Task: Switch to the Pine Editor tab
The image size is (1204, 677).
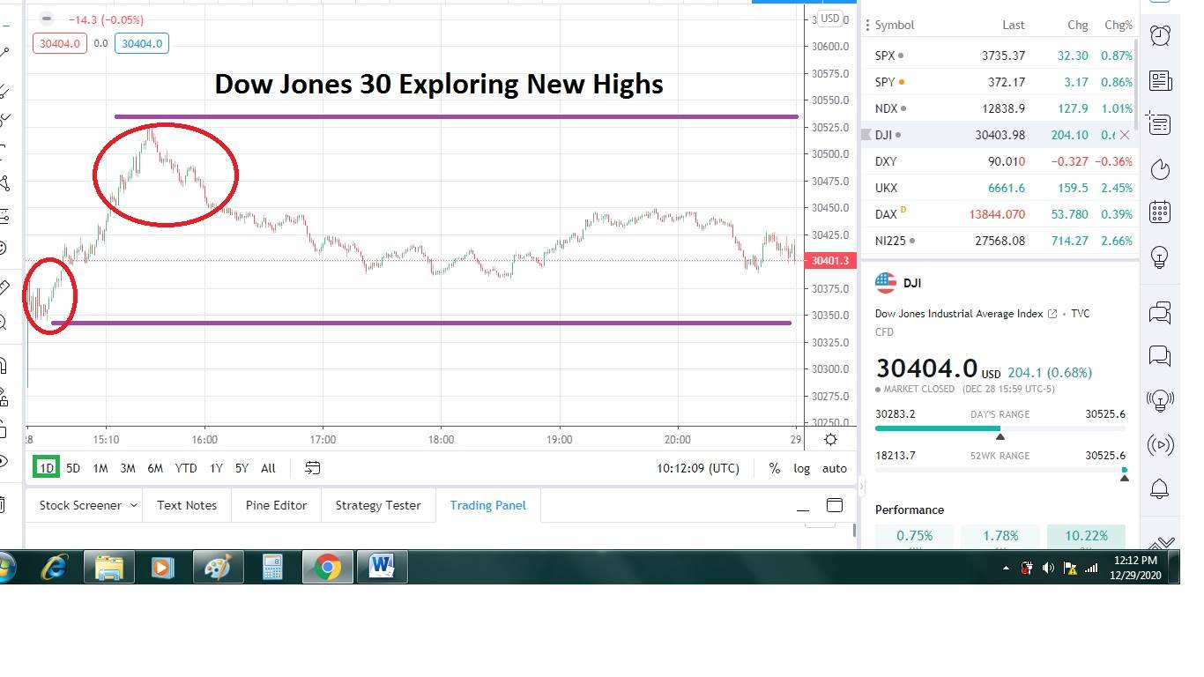Action: coord(274,505)
